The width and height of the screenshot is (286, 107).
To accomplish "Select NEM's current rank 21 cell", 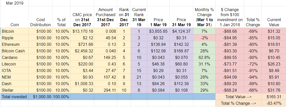I will tap(139, 77).
